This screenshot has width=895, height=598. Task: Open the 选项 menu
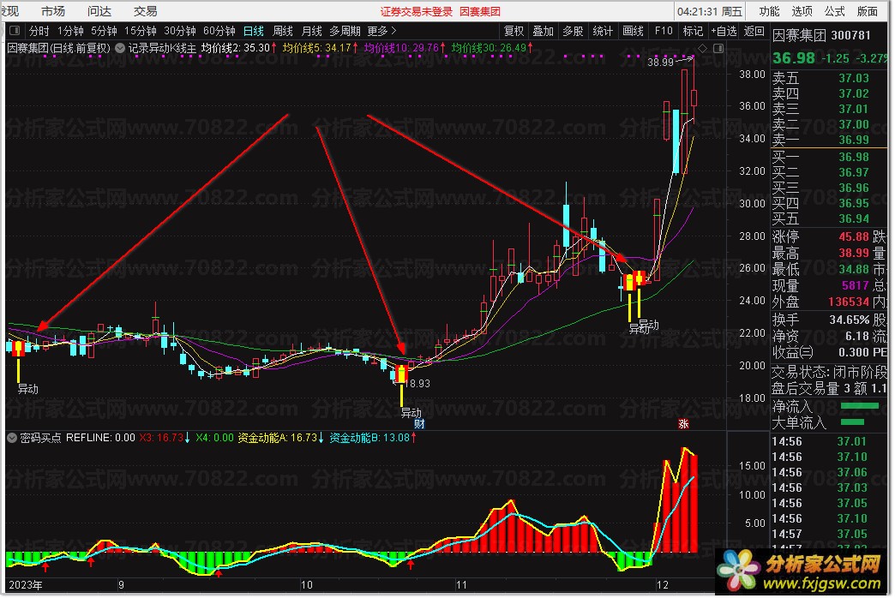point(802,11)
